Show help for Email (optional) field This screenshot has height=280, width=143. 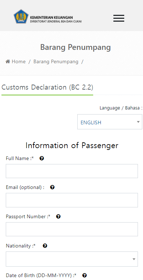point(52,187)
